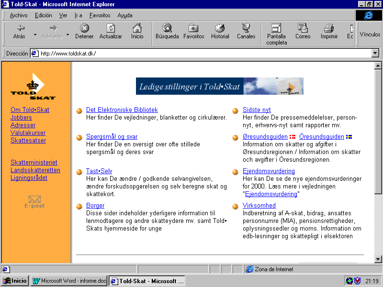Click the Told-Skat crown logo
This screenshot has height=287, width=383.
tap(33, 87)
